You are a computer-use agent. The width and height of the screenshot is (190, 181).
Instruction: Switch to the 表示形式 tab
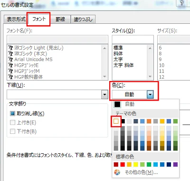(x=16, y=20)
